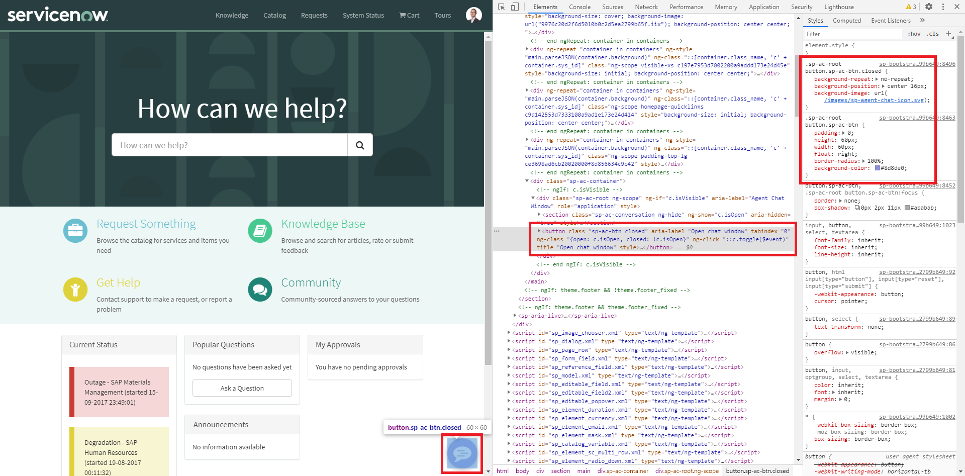Select div.sp-ac-container in the breadcrumb
The height and width of the screenshot is (476, 965).
tap(623, 471)
